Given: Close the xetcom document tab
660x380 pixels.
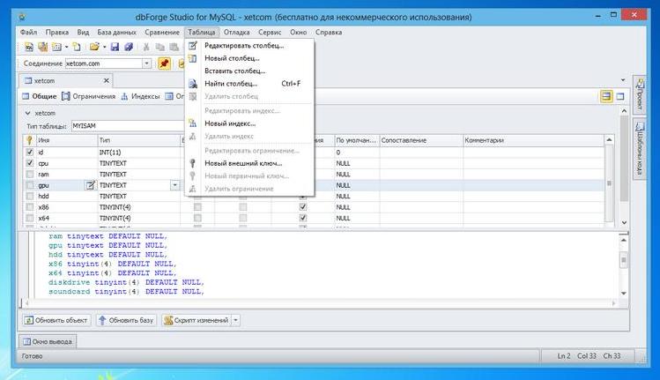Looking at the screenshot, I should click(x=106, y=80).
